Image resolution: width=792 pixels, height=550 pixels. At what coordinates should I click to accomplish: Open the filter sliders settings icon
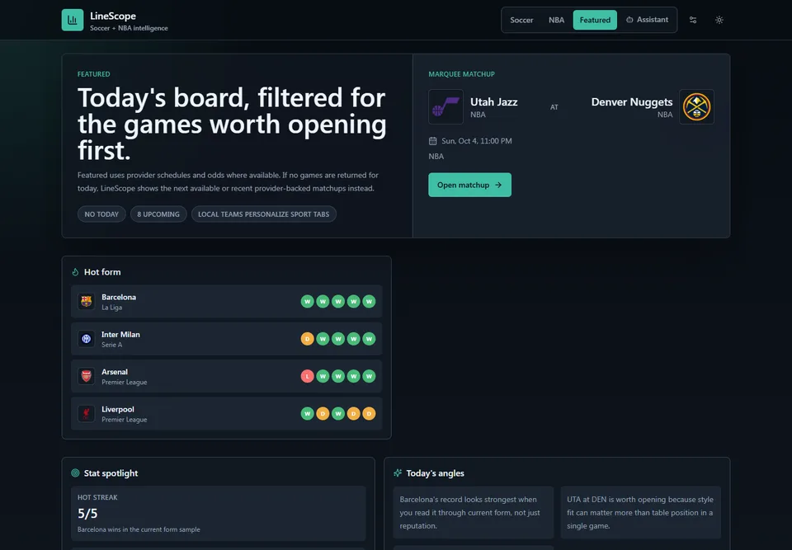(x=693, y=20)
